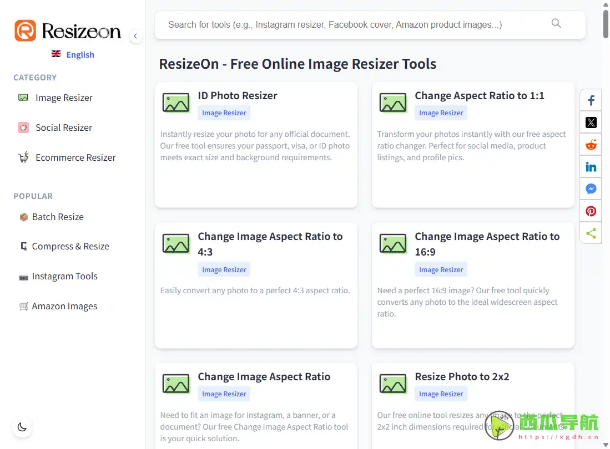Open the green generic share icon
Screen dimensions: 610x449
591,233
